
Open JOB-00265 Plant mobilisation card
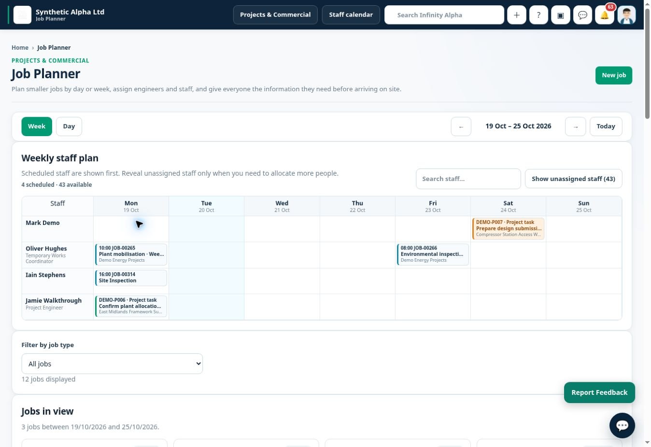131,254
